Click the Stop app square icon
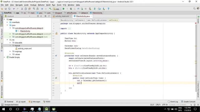Screen dimensions: 200x112 coord(86,9)
